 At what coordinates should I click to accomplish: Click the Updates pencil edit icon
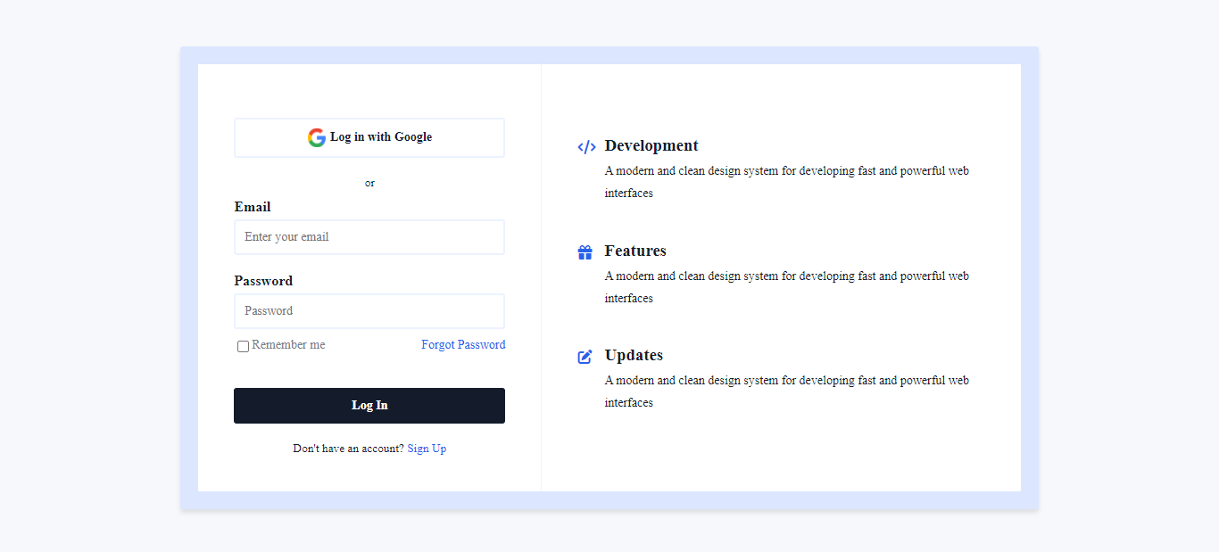click(585, 357)
